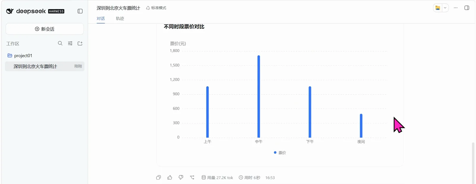Click the 中午 bar in the chart

tap(259, 96)
